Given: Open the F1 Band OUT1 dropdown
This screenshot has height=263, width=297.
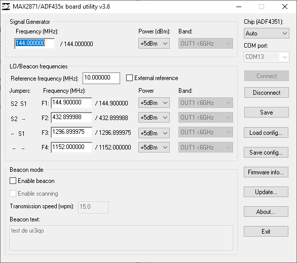Looking at the screenshot, I should click(x=205, y=103).
